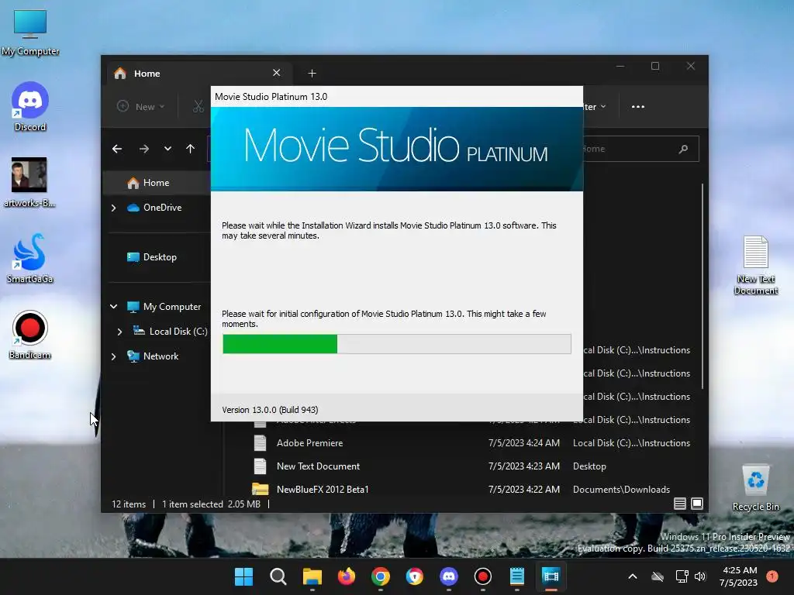794x595 pixels.
Task: Click the OneDrive cloud tray icon
Action: (658, 576)
